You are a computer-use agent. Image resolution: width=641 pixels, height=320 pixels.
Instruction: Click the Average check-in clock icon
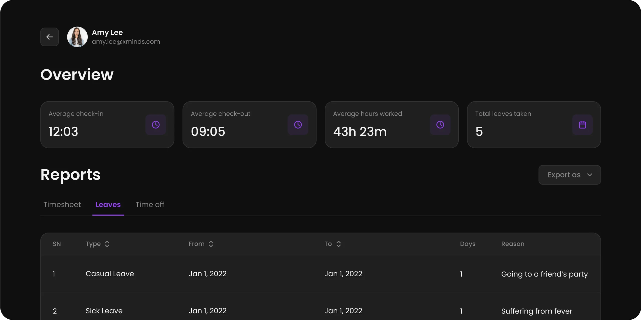pyautogui.click(x=155, y=125)
